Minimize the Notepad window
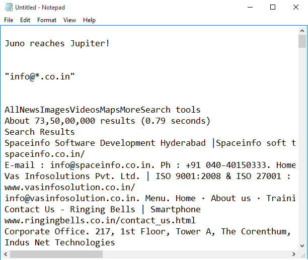 [x=250, y=7]
